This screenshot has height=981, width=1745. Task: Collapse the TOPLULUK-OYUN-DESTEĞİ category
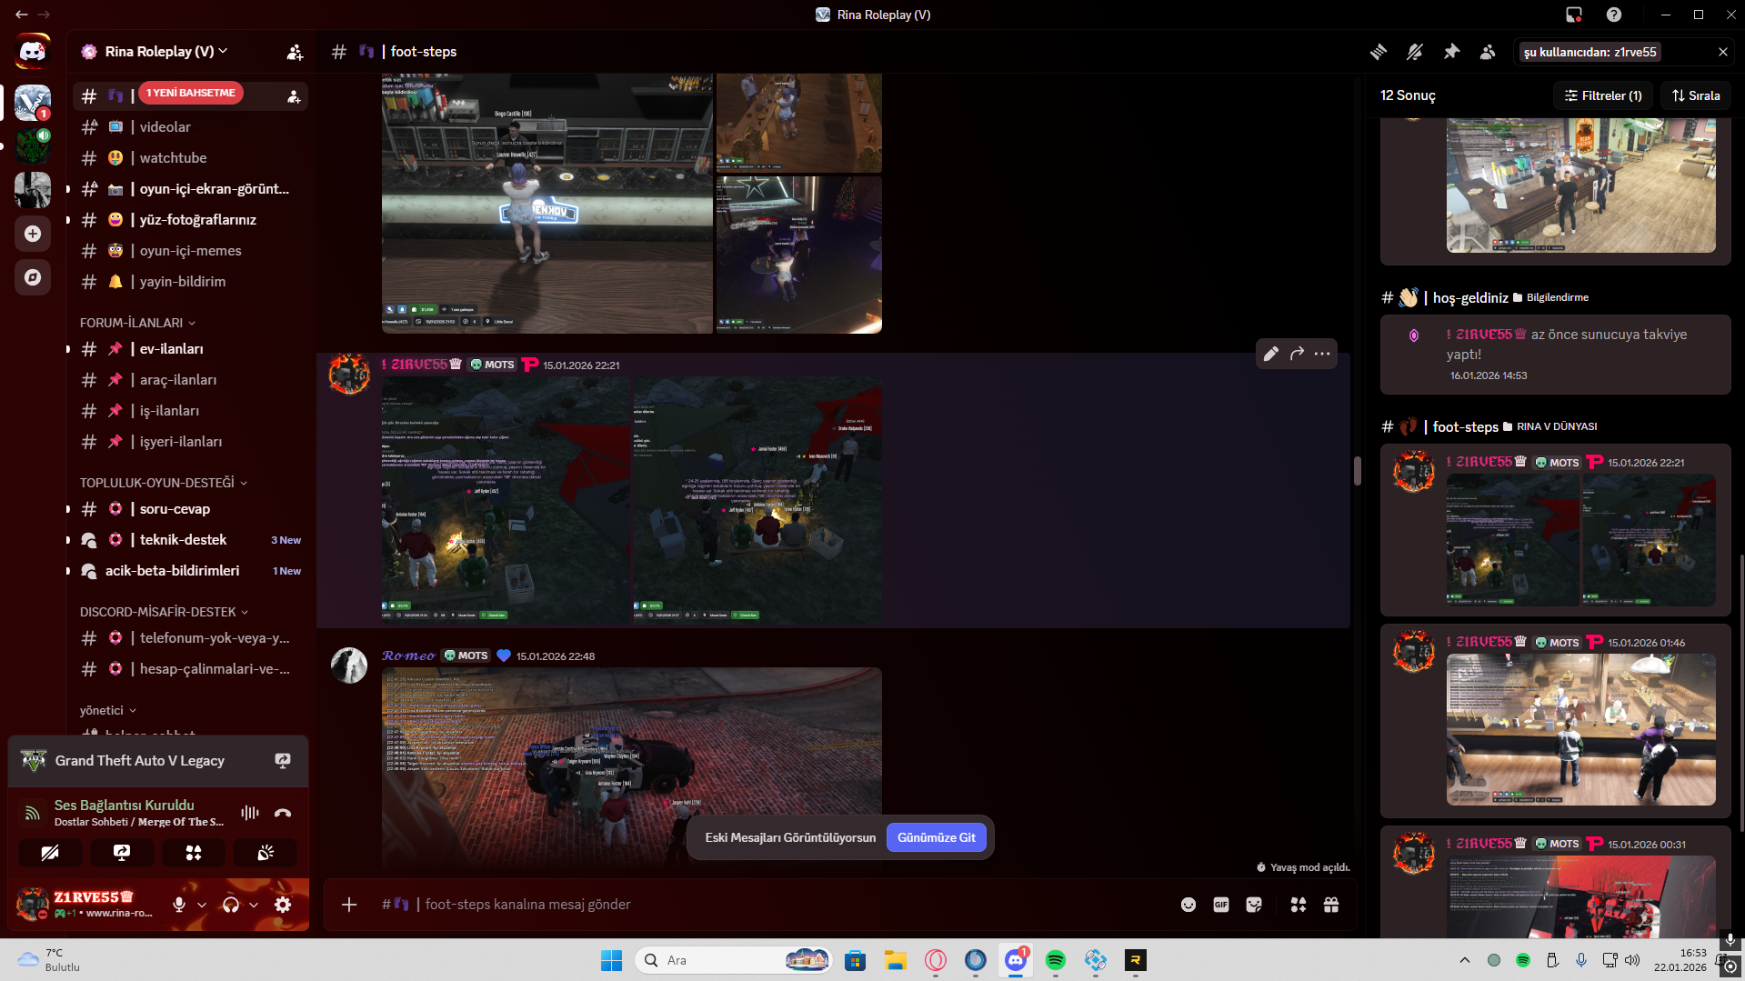click(164, 483)
